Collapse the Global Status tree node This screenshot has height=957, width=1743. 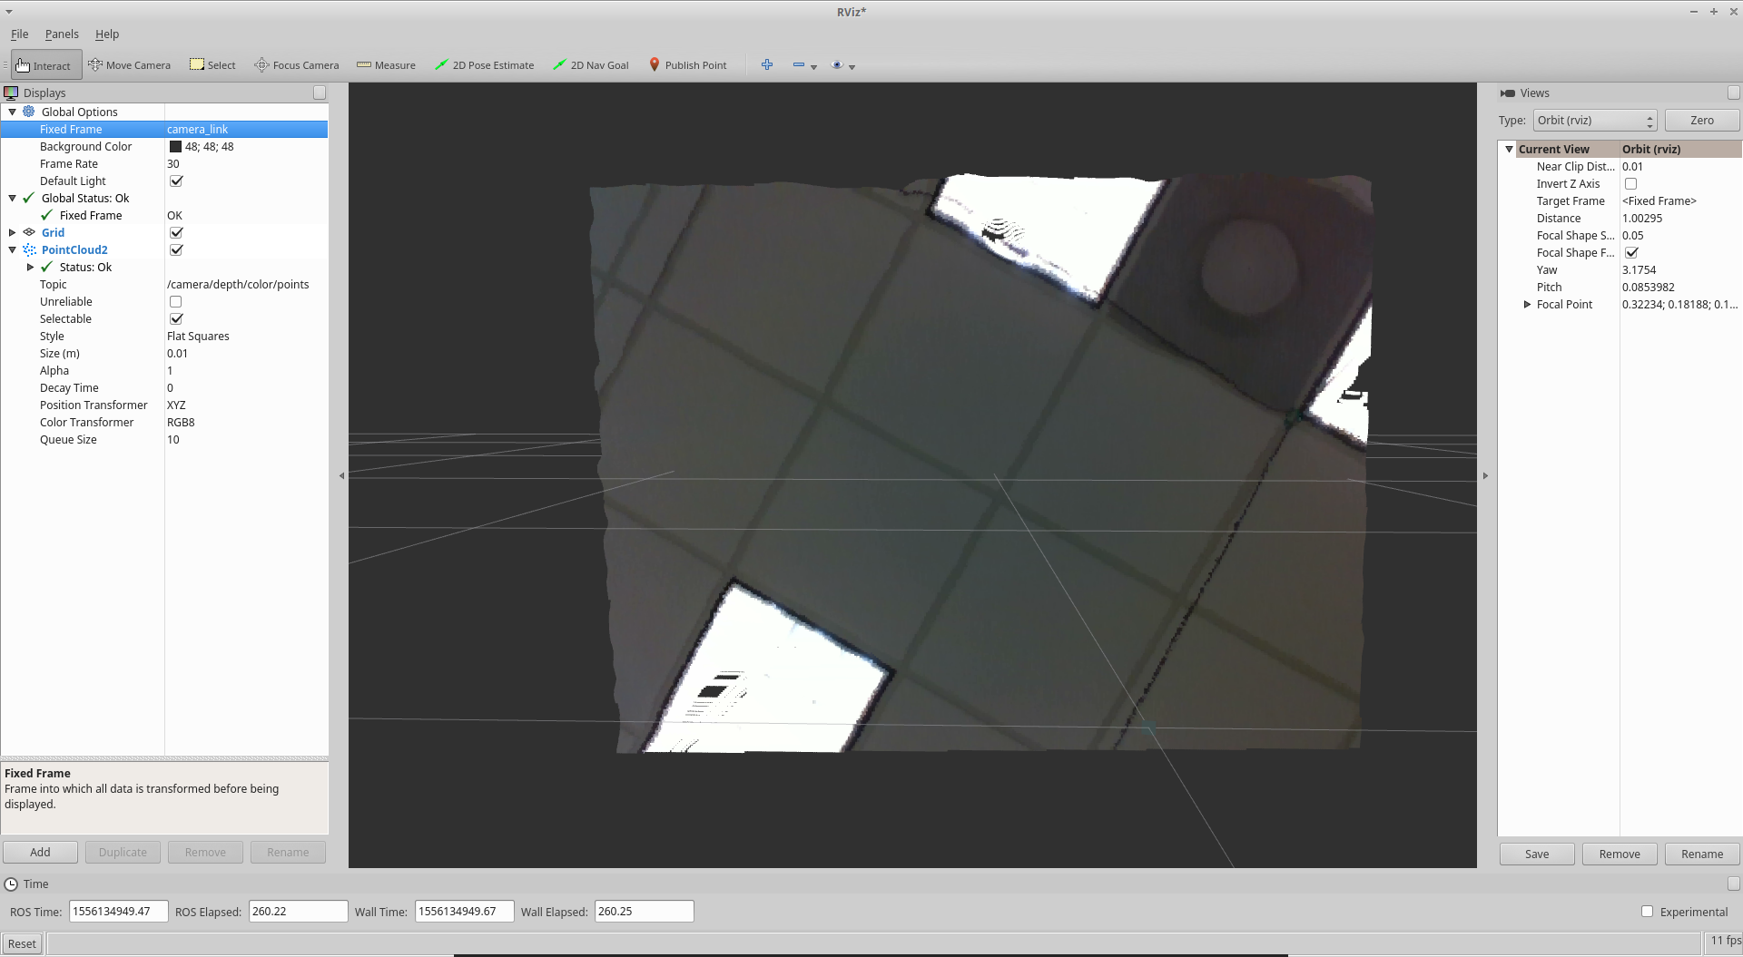(x=12, y=198)
